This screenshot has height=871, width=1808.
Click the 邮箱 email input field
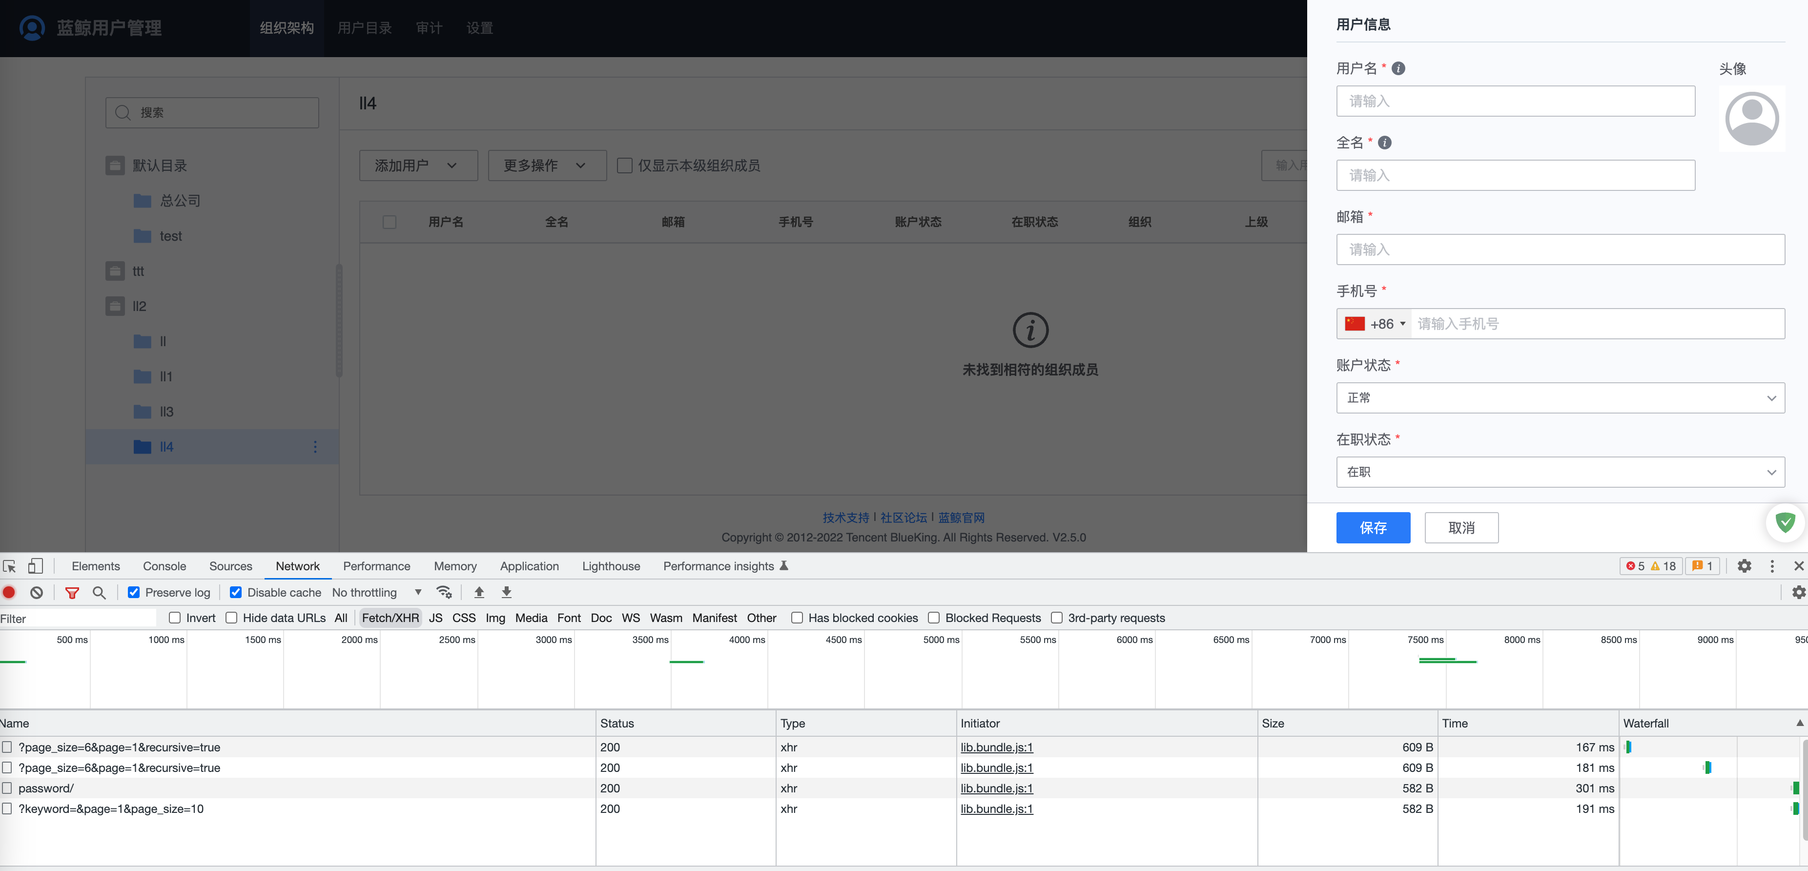click(1560, 249)
